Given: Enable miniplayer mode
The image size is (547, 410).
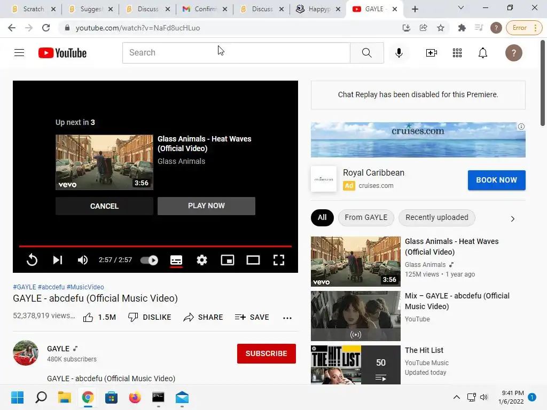Looking at the screenshot, I should [228, 260].
